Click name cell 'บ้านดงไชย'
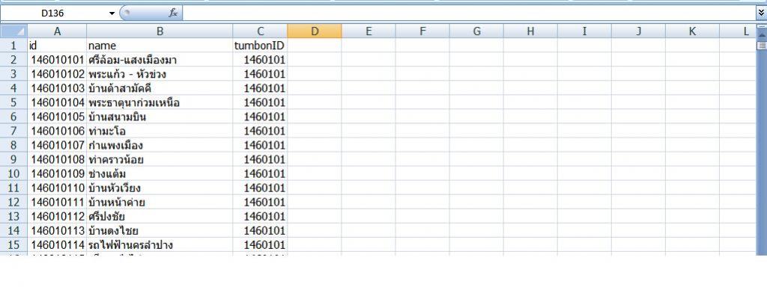This screenshot has width=767, height=287. point(160,230)
